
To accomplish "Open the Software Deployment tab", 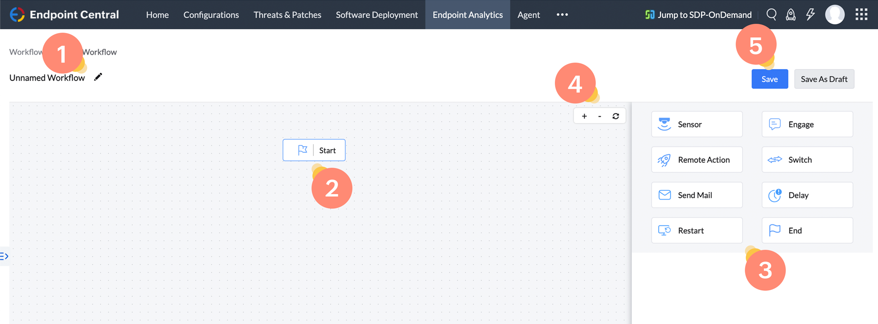I will (x=376, y=15).
